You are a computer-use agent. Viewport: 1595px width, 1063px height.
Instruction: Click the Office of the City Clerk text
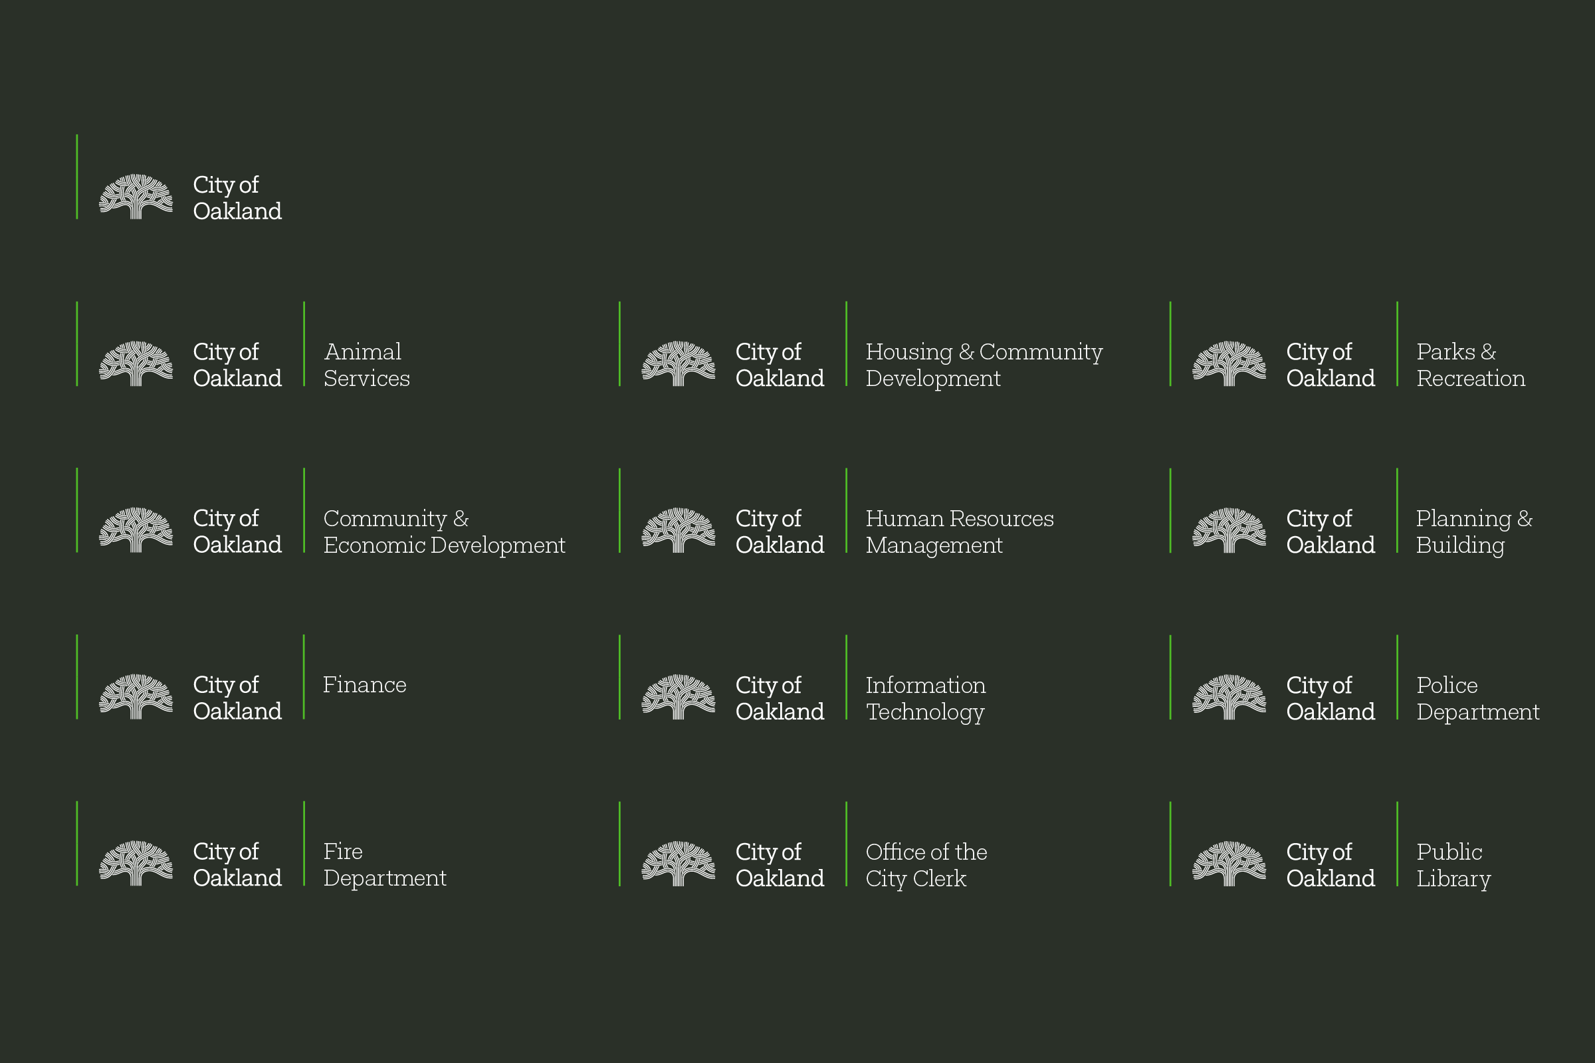926,865
